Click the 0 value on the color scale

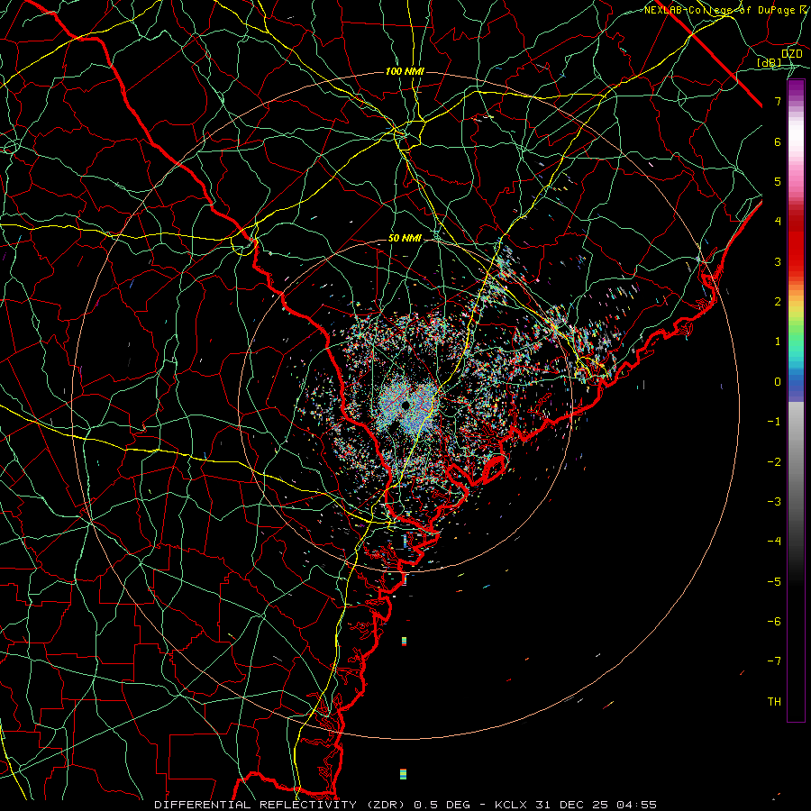[x=778, y=382]
